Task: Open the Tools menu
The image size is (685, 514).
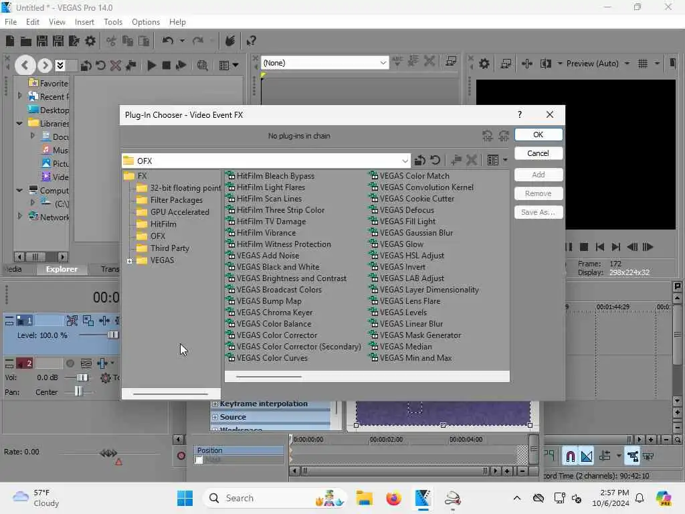Action: [x=113, y=22]
